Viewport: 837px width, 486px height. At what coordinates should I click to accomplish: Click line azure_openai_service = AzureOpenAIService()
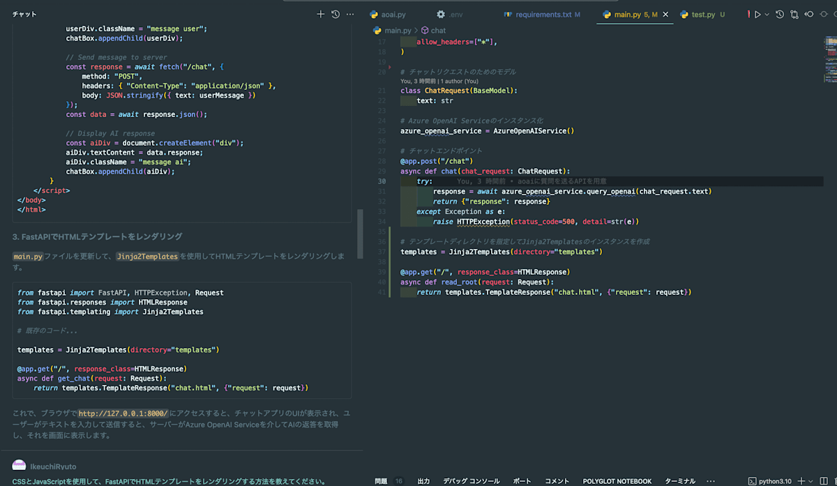(x=488, y=130)
